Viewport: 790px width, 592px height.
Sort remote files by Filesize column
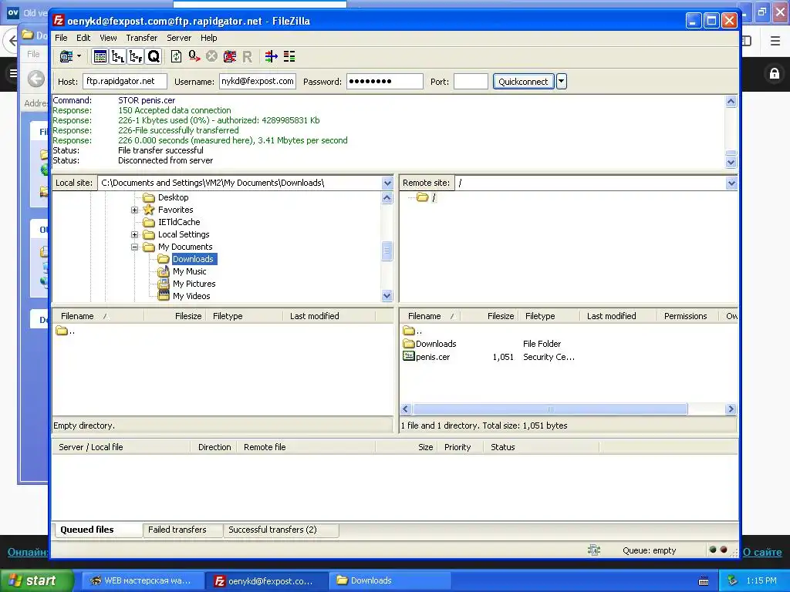[488, 316]
